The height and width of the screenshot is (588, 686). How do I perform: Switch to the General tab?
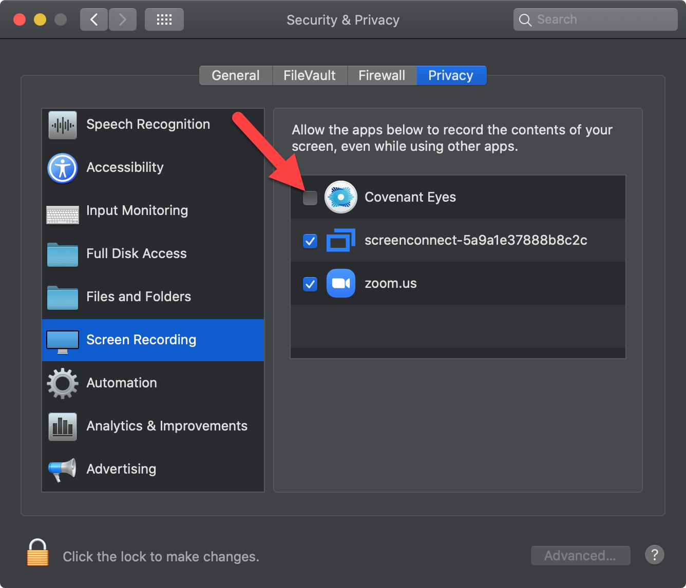pyautogui.click(x=236, y=75)
